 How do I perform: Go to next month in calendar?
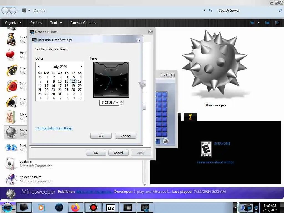81,67
